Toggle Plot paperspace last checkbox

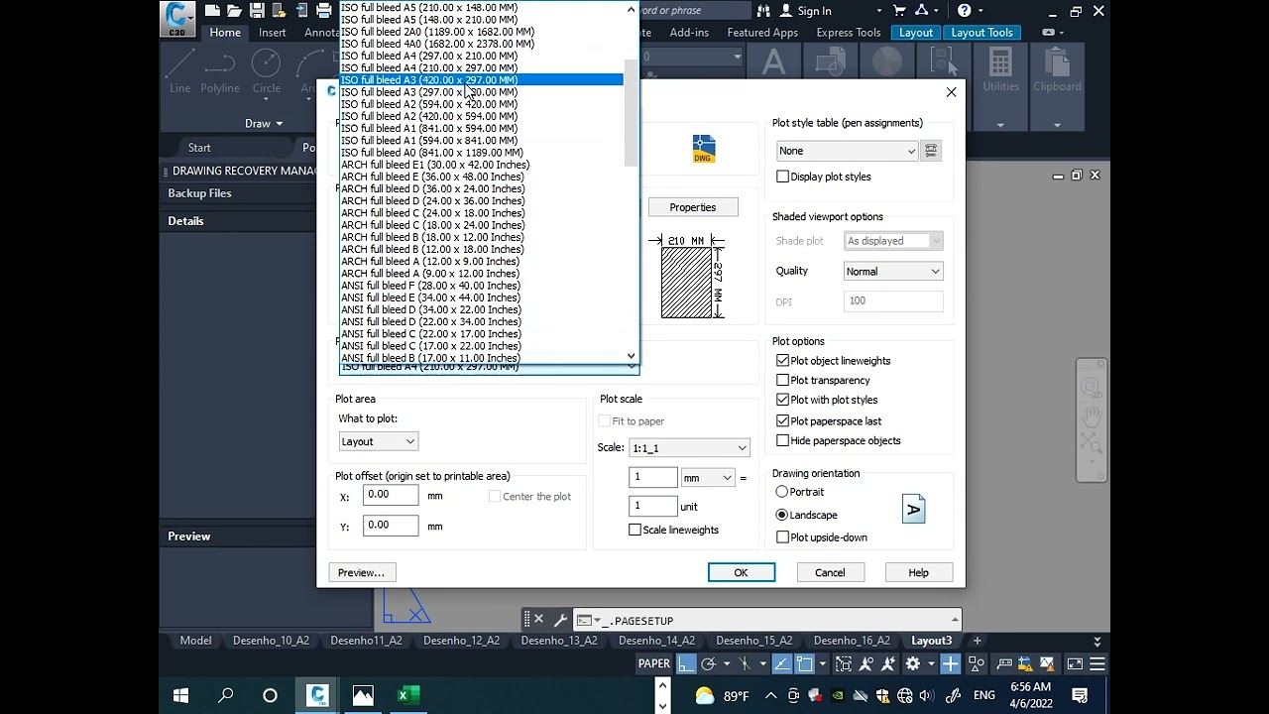click(x=783, y=421)
